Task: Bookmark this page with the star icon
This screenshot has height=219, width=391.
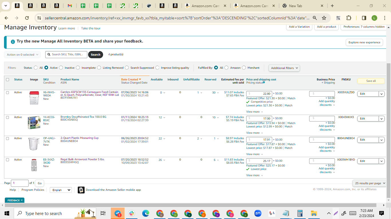Action: click(x=324, y=18)
